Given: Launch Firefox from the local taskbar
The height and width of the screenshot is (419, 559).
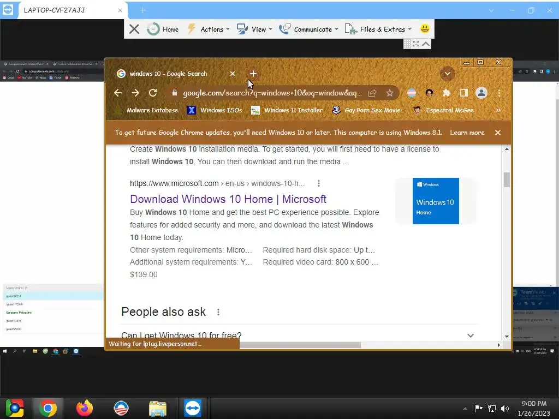Looking at the screenshot, I should coord(84,408).
